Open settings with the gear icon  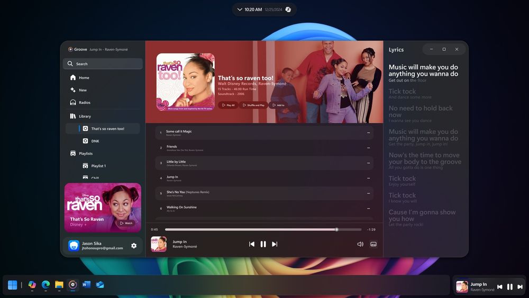134,246
